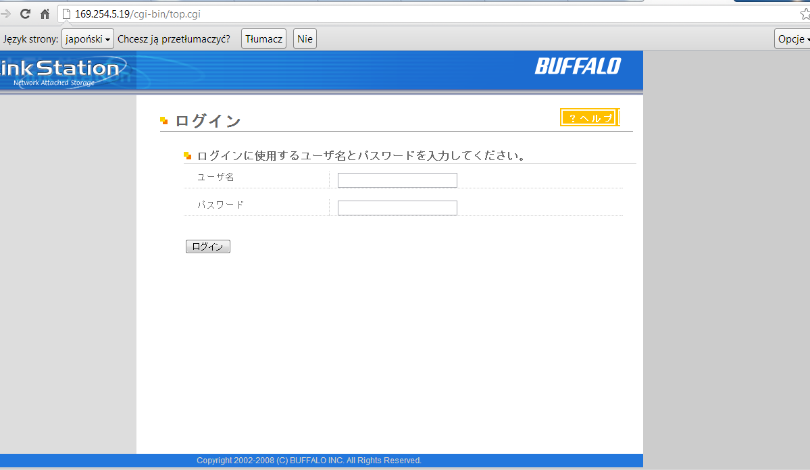The width and height of the screenshot is (810, 470).
Task: Click the forward navigation arrow
Action: (5, 14)
